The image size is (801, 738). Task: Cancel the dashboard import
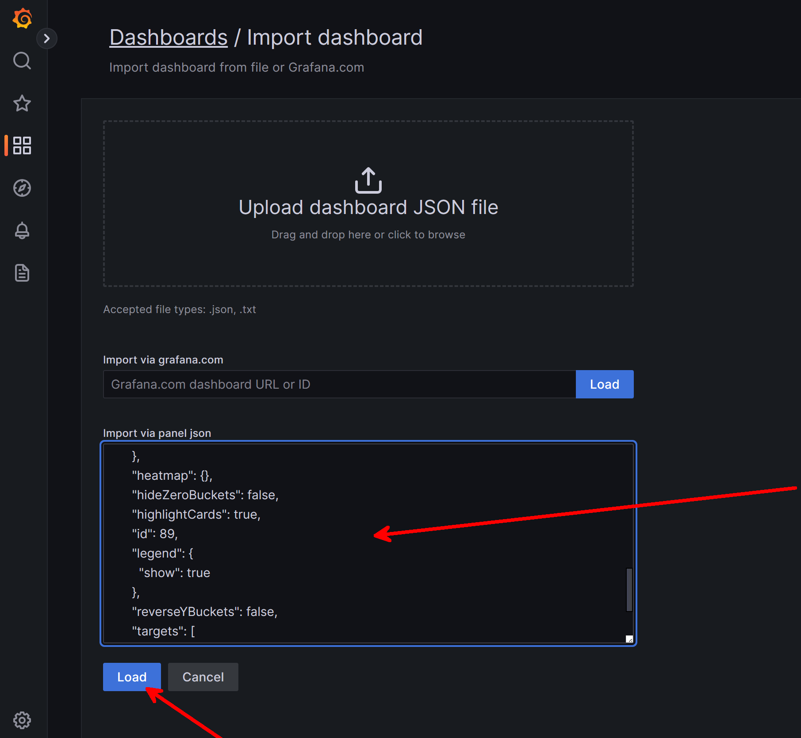pyautogui.click(x=203, y=677)
